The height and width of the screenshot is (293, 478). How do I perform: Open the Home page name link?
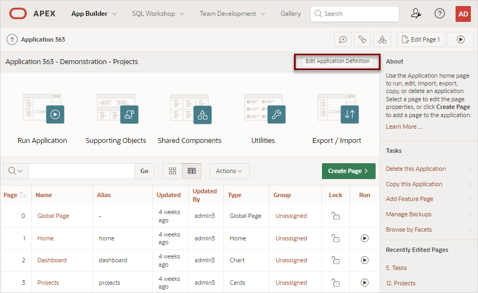tap(45, 238)
